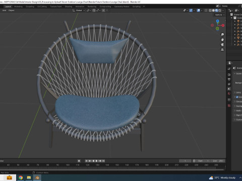
Task: Open Google Chrome from the taskbar
Action: click(21, 177)
